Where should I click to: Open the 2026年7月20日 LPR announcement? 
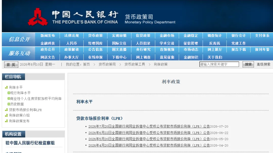coord(149,127)
